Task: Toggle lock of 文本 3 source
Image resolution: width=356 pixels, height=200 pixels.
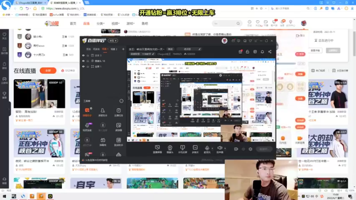Action: 88,55
